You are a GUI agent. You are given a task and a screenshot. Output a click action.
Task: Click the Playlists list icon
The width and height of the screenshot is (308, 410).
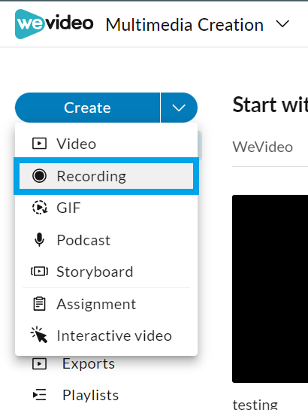tap(39, 395)
